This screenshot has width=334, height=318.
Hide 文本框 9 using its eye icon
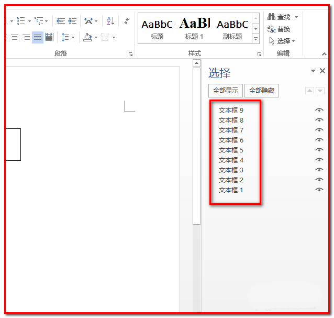pyautogui.click(x=319, y=111)
